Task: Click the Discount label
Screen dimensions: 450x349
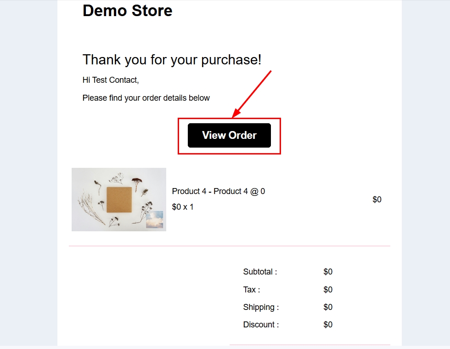Action: [261, 325]
